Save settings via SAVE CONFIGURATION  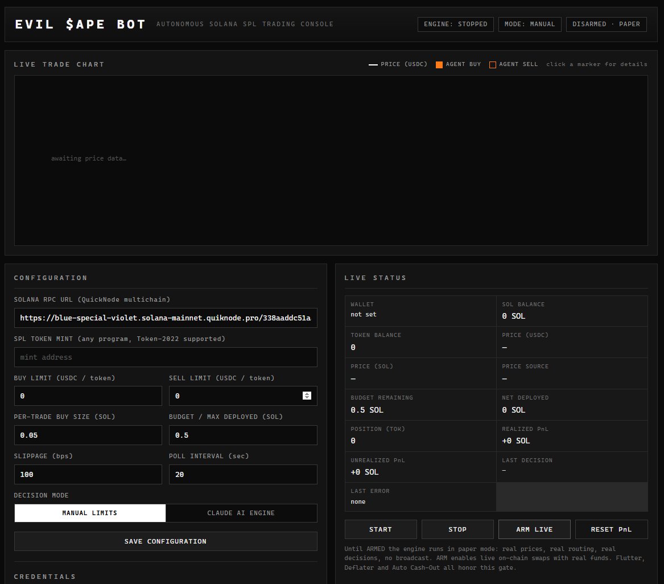pyautogui.click(x=166, y=541)
